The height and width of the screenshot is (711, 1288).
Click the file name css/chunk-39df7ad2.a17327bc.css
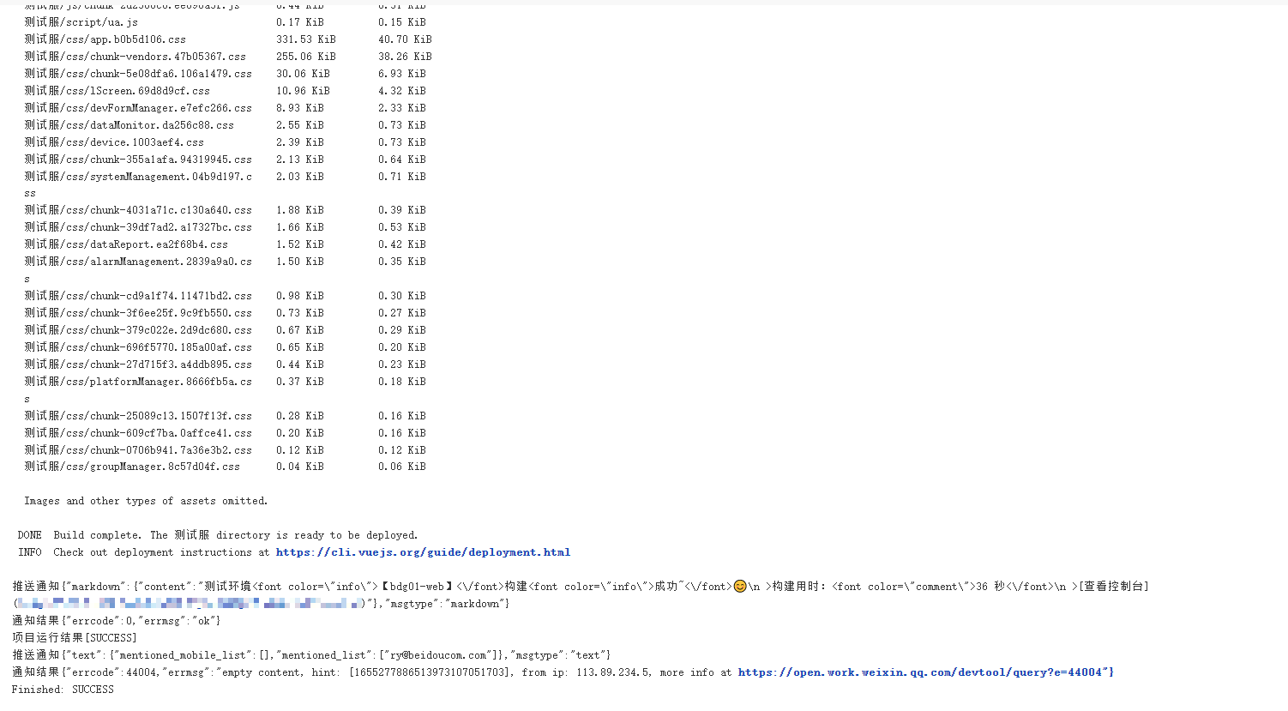pos(138,227)
